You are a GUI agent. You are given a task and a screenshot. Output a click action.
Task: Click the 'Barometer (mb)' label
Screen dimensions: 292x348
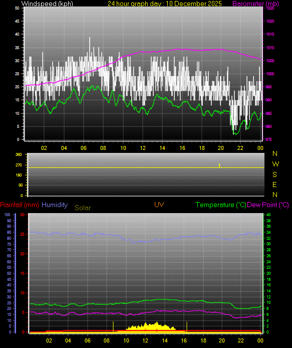point(255,4)
